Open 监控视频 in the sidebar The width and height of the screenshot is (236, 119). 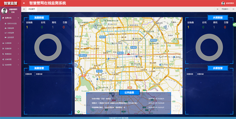10,37
